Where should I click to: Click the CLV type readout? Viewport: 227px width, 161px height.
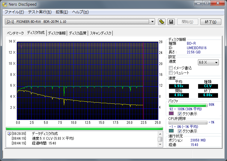(x=208, y=86)
